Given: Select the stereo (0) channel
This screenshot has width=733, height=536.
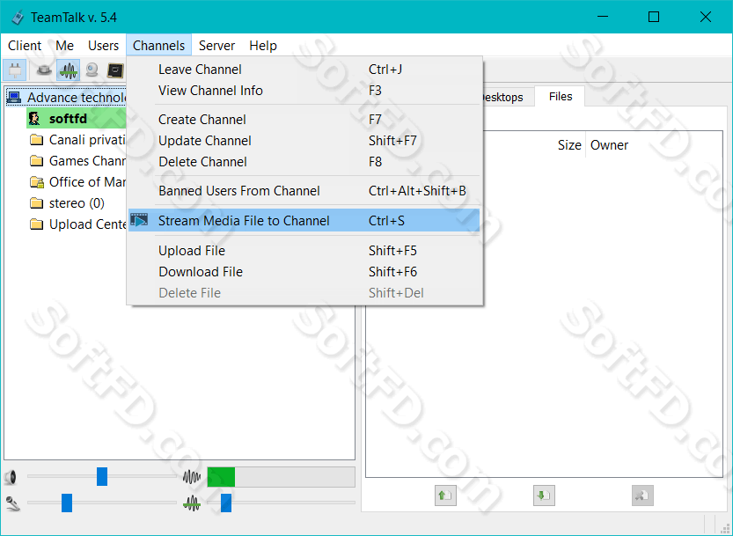Looking at the screenshot, I should [x=67, y=203].
